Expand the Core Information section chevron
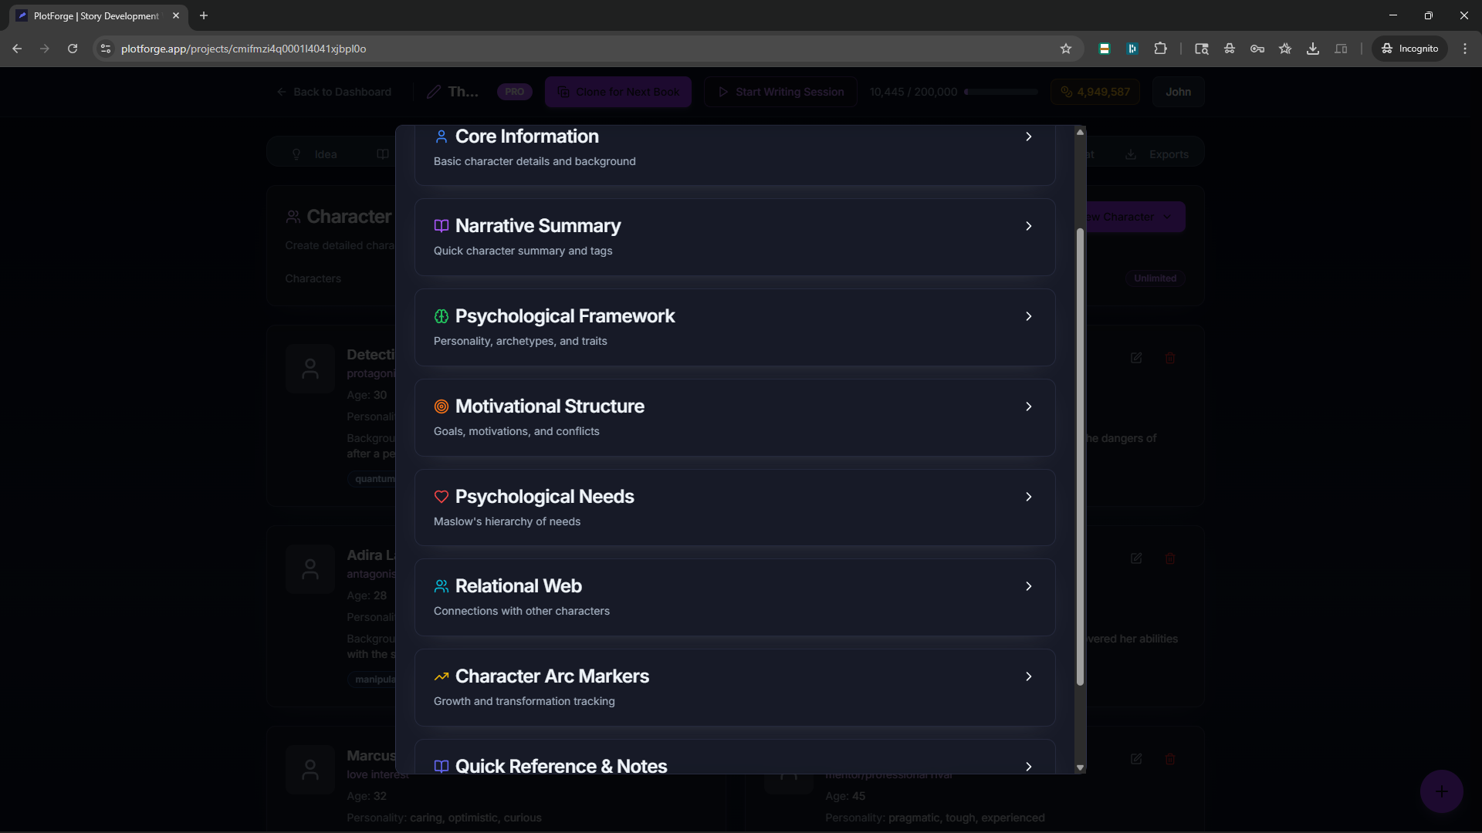The width and height of the screenshot is (1482, 833). (x=1028, y=137)
